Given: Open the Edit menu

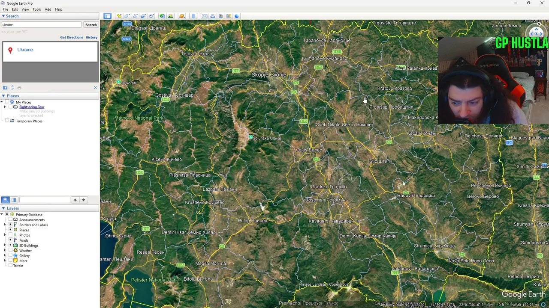Looking at the screenshot, I should pyautogui.click(x=15, y=9).
